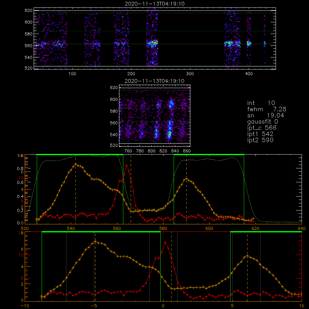Click x-axis label -10 on bottom plot
Screen dimensions: 309x309
click(25, 306)
